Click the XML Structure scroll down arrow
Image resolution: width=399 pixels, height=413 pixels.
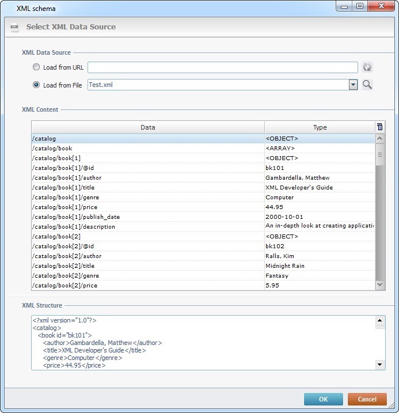pyautogui.click(x=379, y=364)
